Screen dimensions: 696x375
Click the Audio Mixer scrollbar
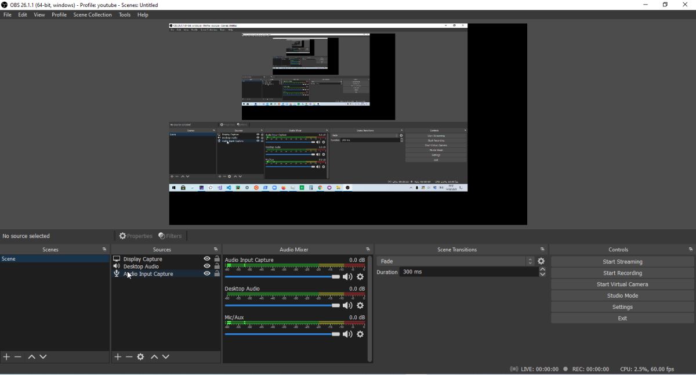coord(370,309)
